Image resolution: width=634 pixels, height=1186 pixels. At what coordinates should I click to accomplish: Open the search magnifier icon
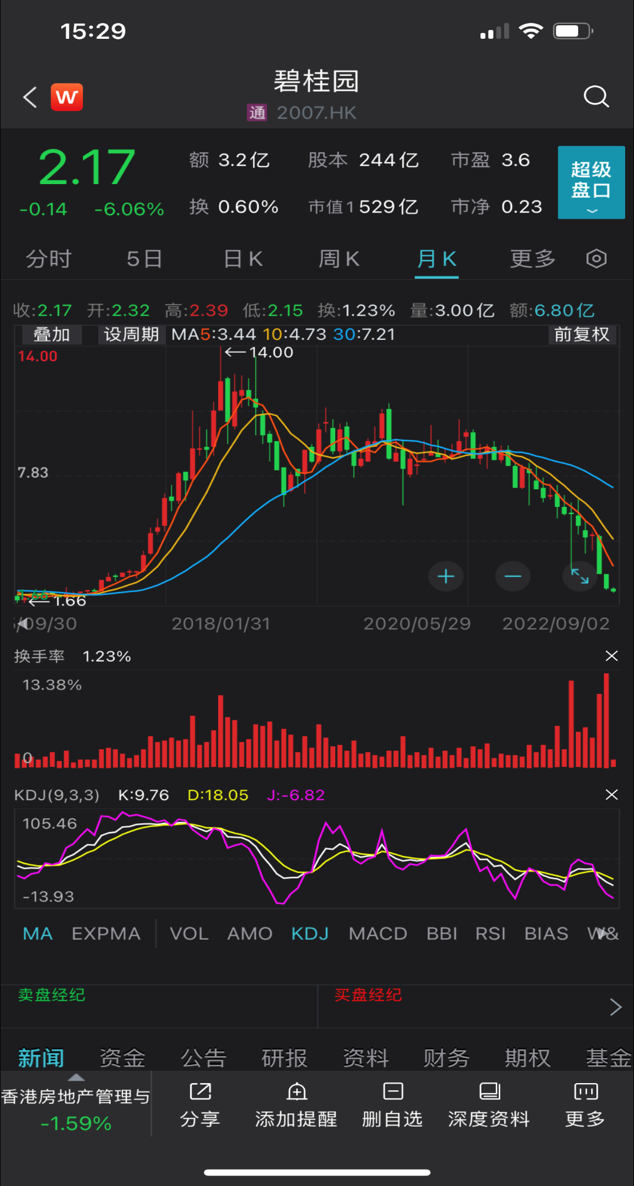596,96
